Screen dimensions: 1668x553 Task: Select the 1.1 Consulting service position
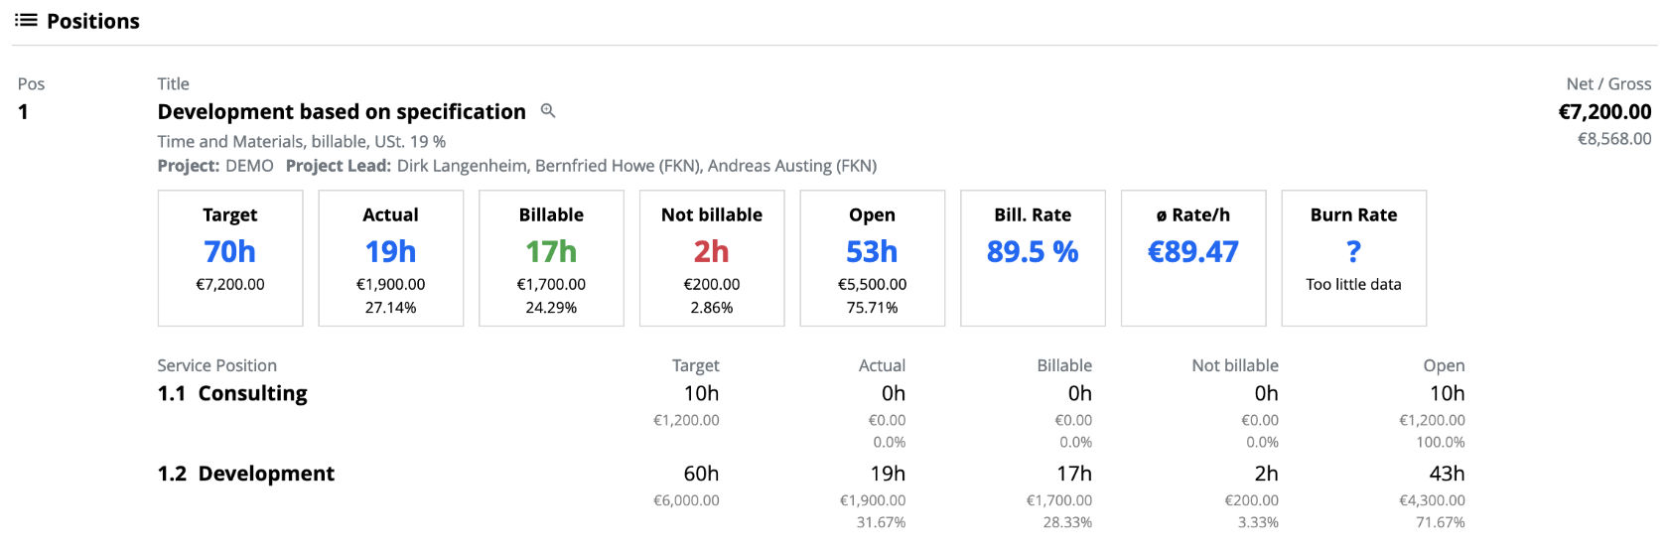232,393
